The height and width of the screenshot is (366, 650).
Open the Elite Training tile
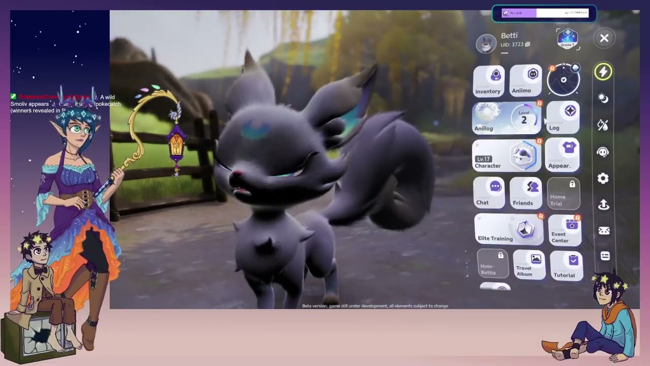pyautogui.click(x=508, y=229)
